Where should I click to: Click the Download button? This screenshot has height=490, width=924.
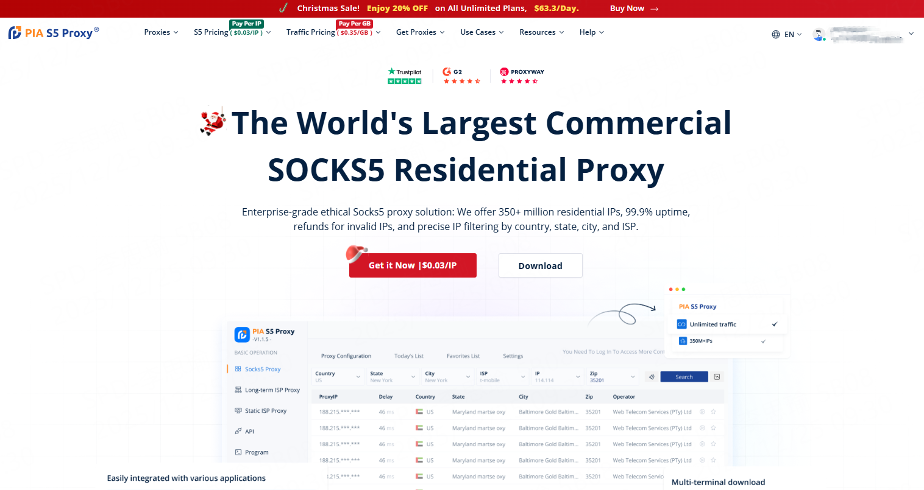tap(540, 265)
